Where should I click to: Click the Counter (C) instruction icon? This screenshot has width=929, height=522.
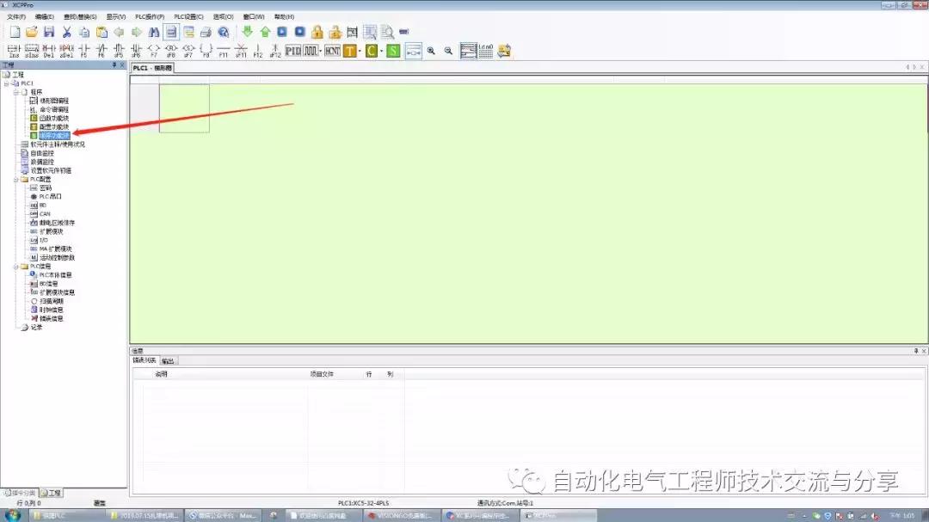tap(370, 50)
